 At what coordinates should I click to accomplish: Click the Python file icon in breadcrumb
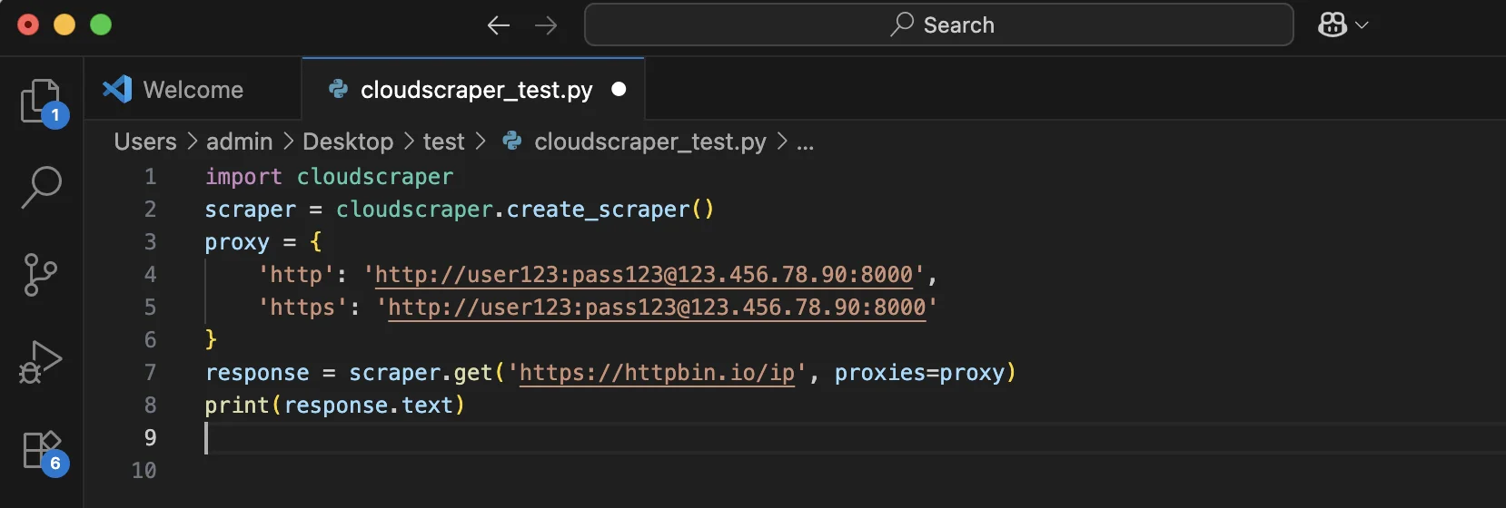[512, 141]
